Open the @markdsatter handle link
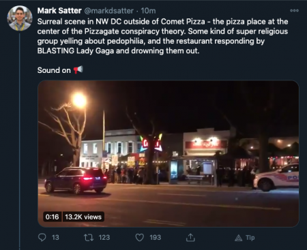The image size is (307, 250). [x=109, y=11]
